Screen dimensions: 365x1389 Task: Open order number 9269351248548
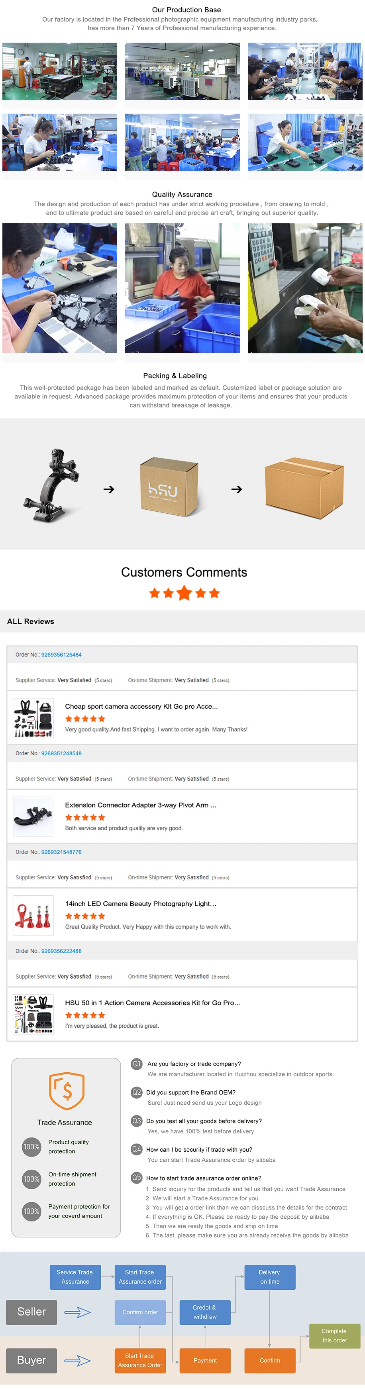[61, 753]
